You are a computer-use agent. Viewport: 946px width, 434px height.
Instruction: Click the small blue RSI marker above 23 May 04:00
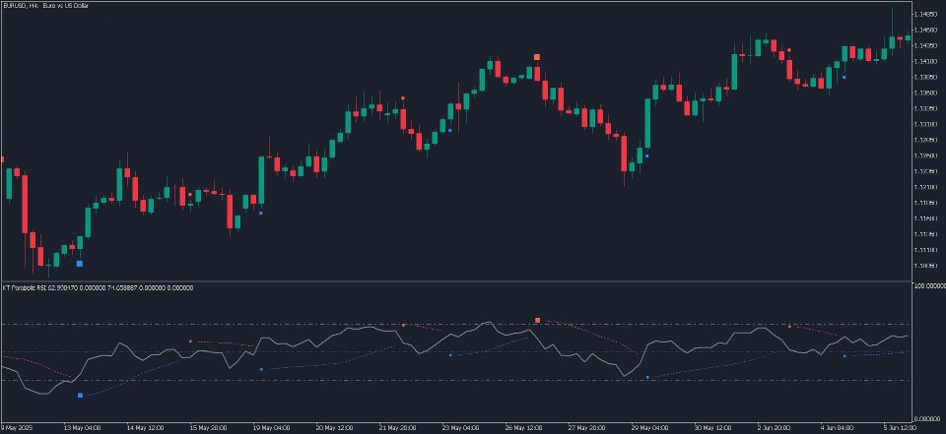pos(450,355)
